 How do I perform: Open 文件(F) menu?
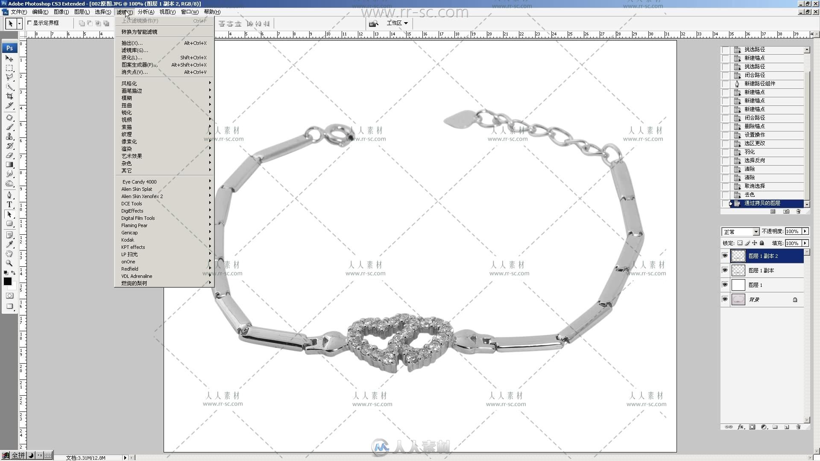pyautogui.click(x=19, y=12)
